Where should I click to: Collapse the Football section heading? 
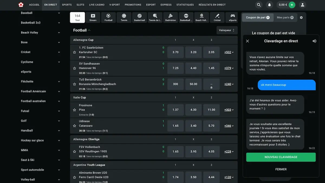pyautogui.click(x=82, y=30)
